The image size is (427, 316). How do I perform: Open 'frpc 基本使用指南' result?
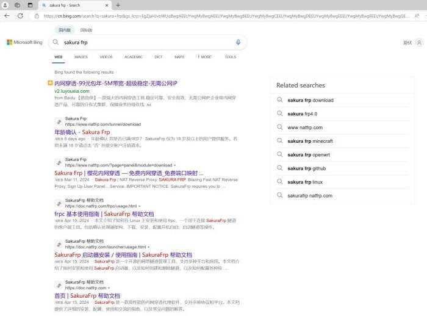tap(104, 214)
